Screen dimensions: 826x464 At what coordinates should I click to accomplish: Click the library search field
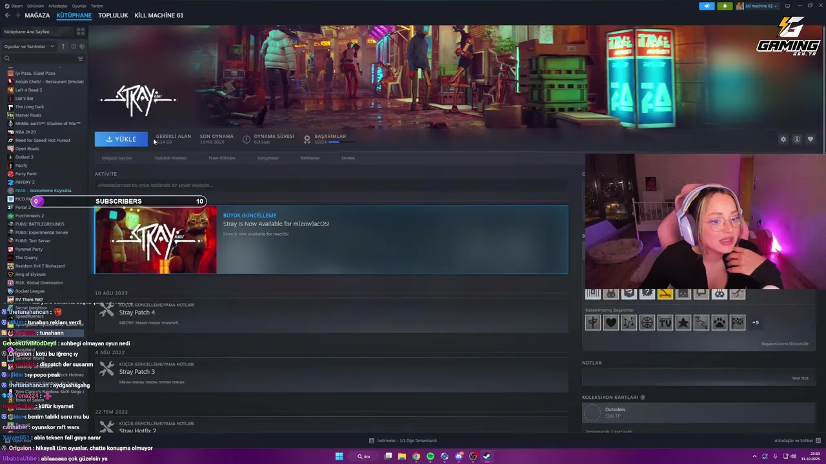coord(39,59)
